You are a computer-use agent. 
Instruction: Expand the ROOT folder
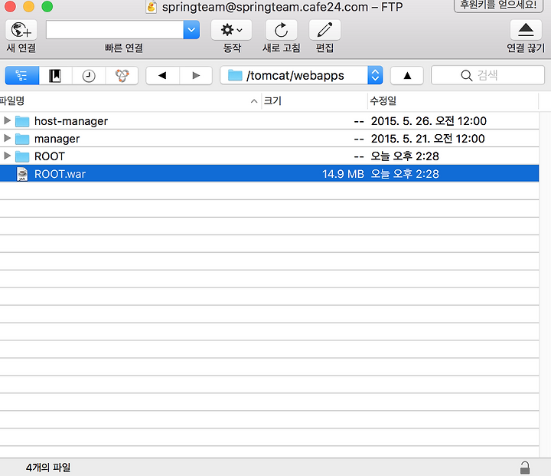7,156
